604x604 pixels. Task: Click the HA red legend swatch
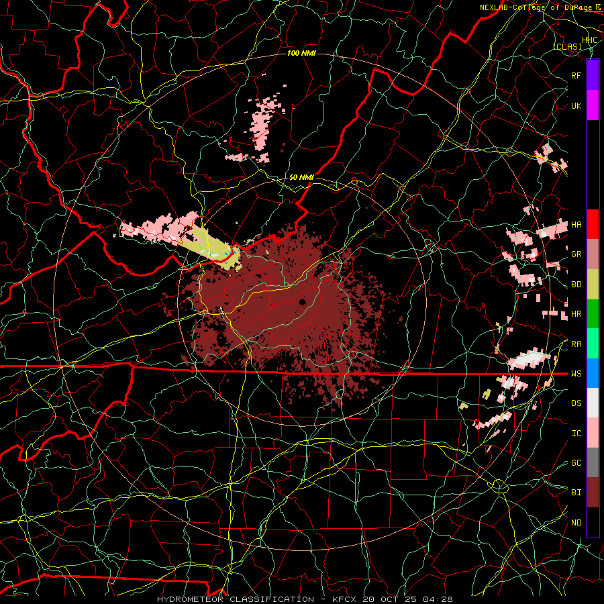593,224
